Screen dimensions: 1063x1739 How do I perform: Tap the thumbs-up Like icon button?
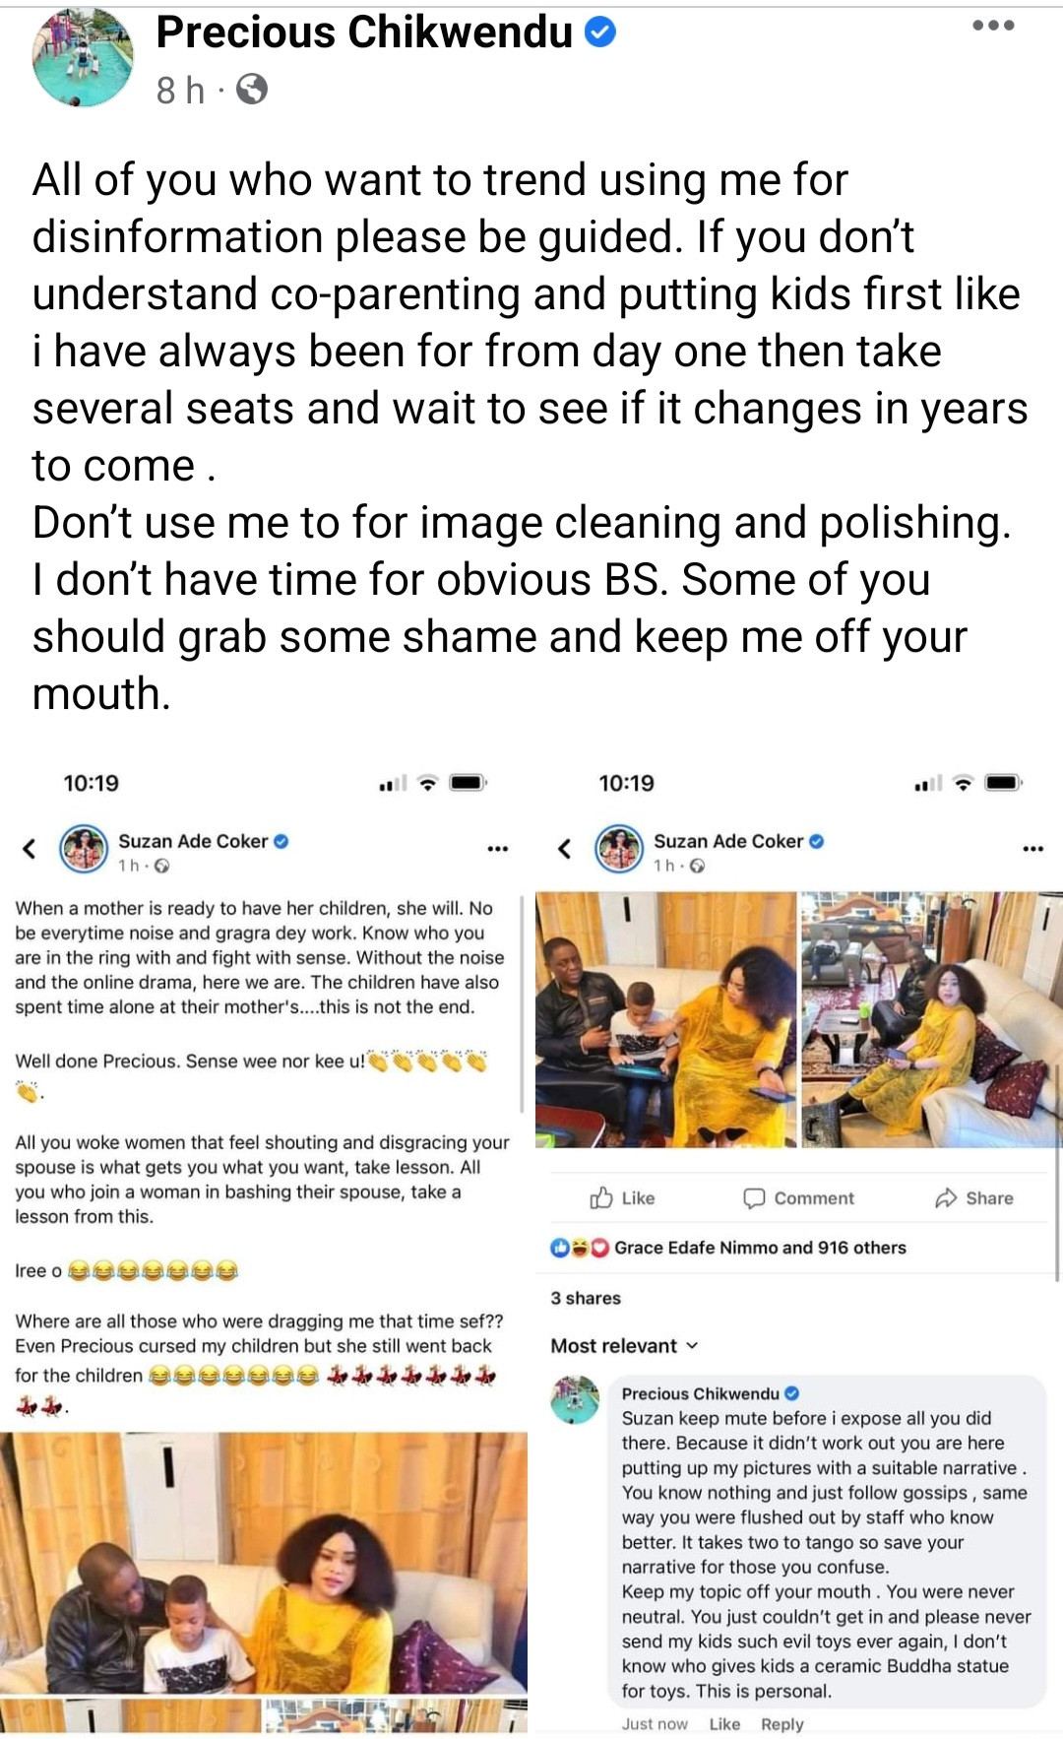tap(622, 1197)
